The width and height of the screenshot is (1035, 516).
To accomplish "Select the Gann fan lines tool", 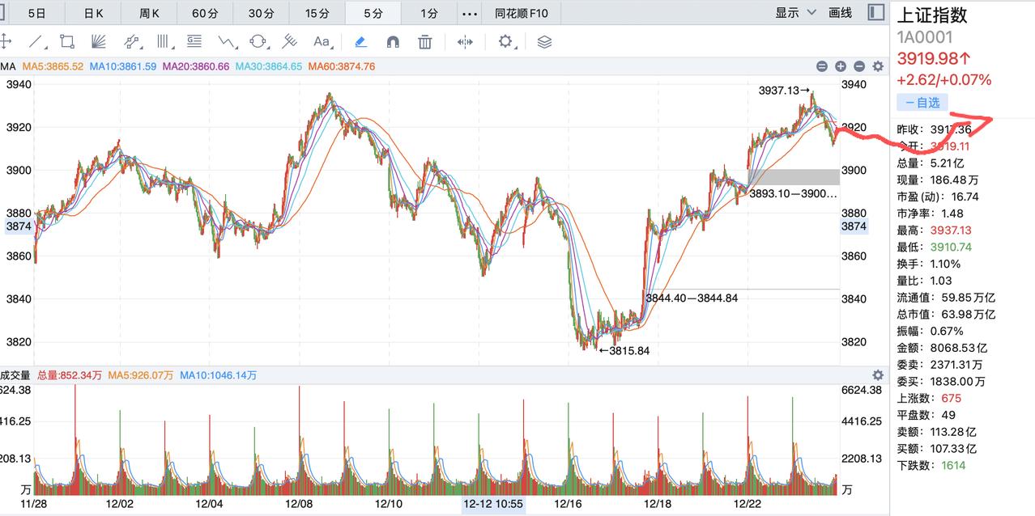I will (99, 41).
